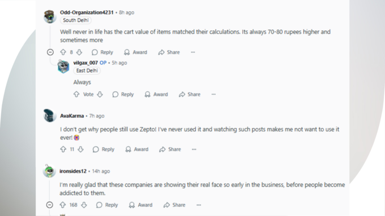Open more options on vilgax_007's reply

pyautogui.click(x=213, y=94)
